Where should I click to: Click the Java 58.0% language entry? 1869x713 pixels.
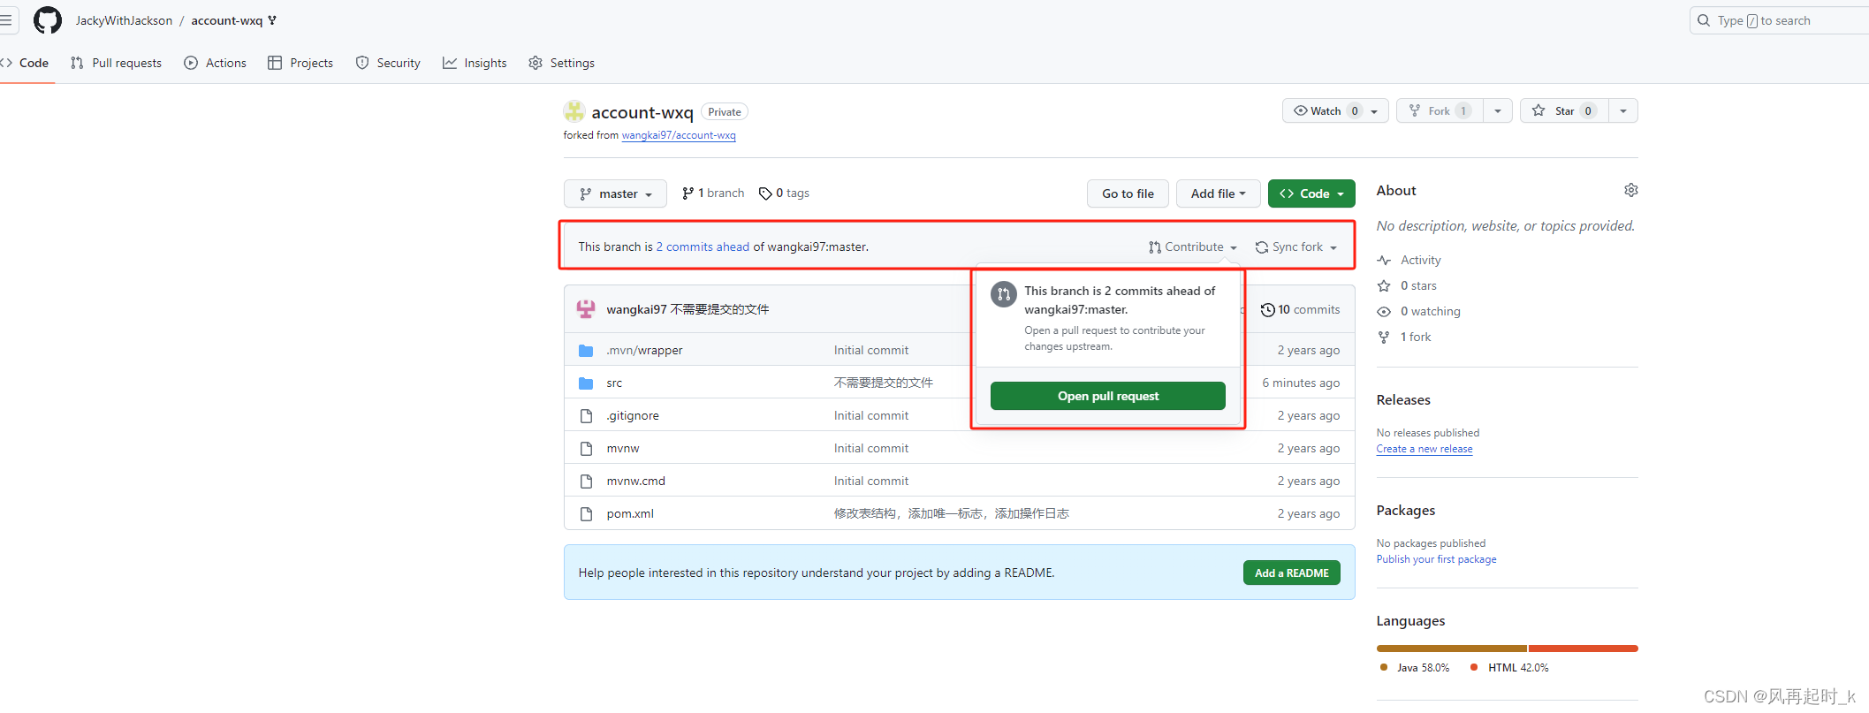pyautogui.click(x=1415, y=668)
